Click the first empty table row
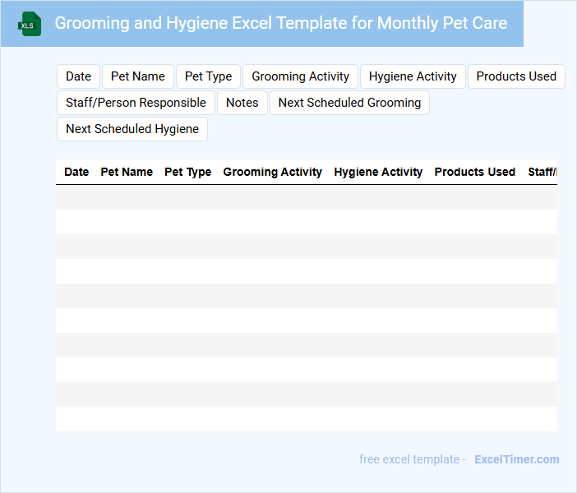Viewport: 577px width, 493px height. coord(306,197)
